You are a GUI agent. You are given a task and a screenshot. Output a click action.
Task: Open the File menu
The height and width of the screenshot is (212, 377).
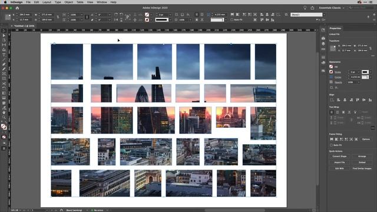click(x=28, y=2)
